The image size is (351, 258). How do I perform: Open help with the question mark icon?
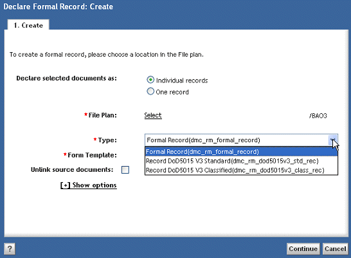point(10,249)
